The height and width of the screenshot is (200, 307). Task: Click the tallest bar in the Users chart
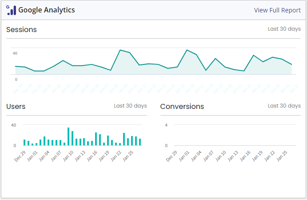[x=68, y=136]
